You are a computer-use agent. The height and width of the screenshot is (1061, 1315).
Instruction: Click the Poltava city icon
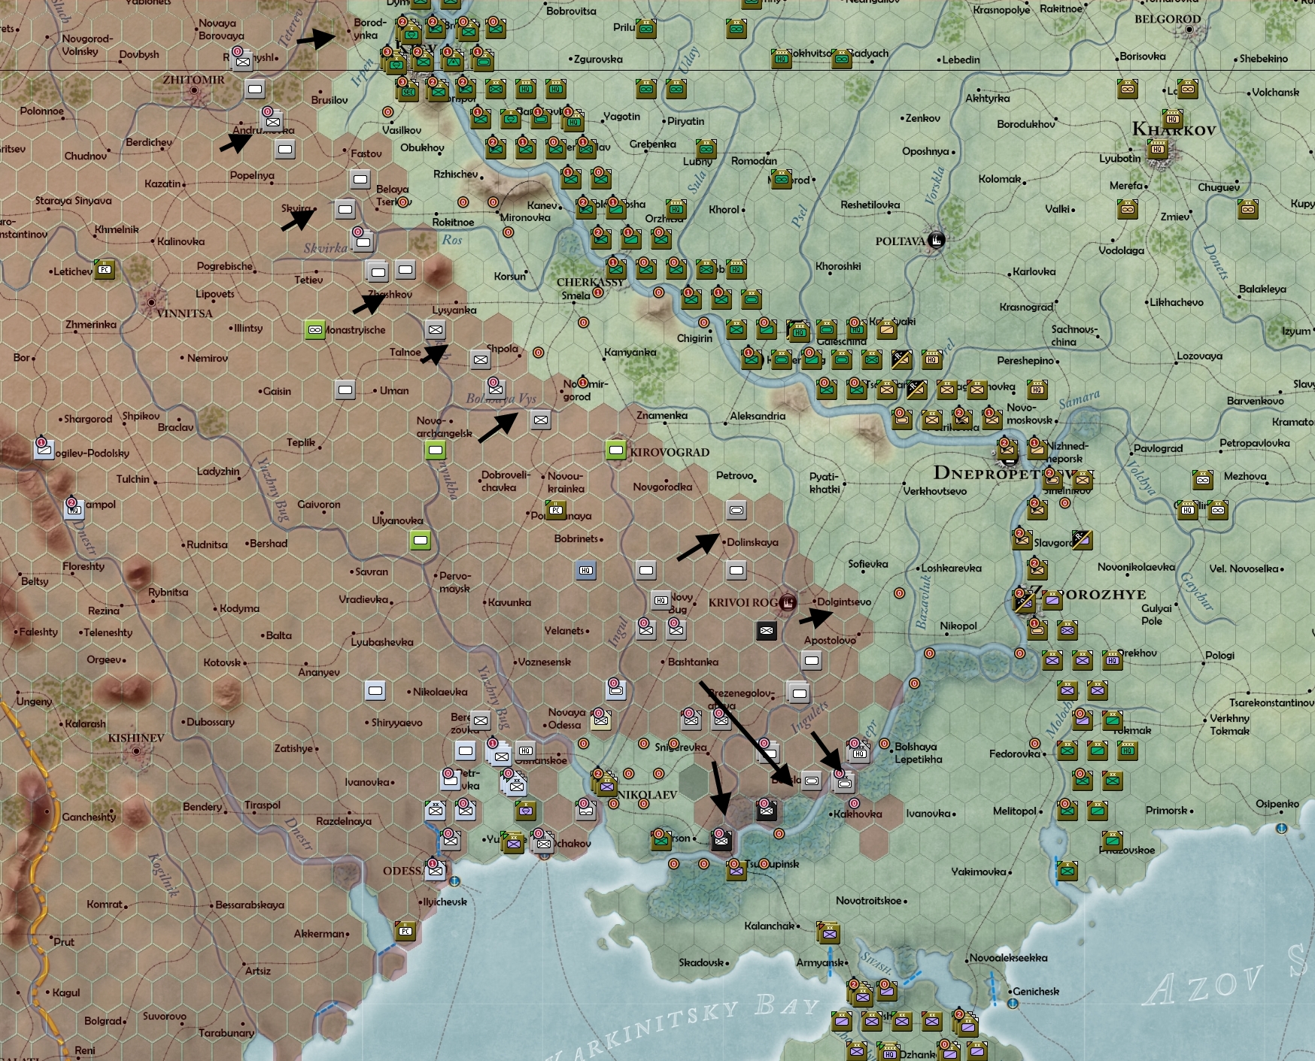936,241
